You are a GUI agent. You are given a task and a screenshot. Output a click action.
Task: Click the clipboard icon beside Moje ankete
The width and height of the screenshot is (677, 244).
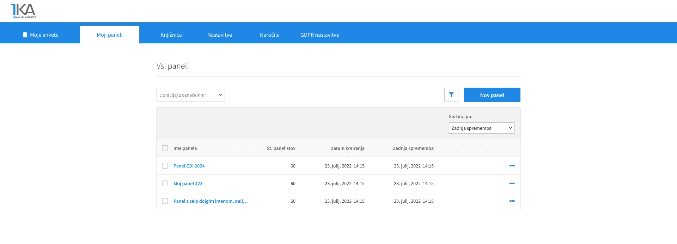[x=25, y=35]
